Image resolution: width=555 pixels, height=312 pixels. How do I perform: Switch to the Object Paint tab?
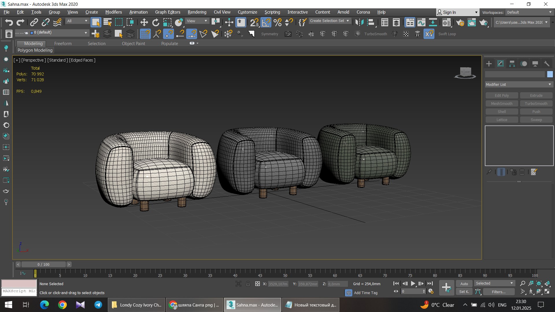tap(133, 44)
